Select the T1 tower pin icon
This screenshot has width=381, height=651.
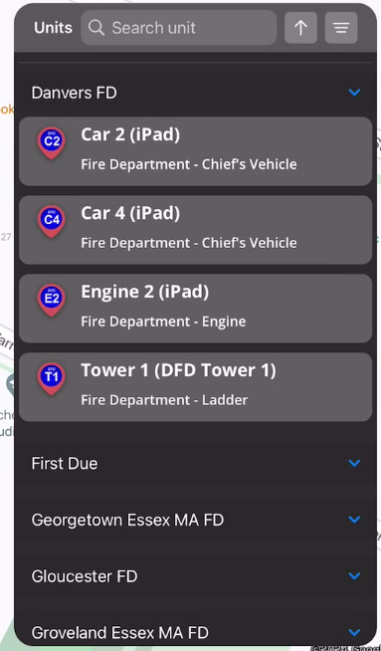[52, 378]
